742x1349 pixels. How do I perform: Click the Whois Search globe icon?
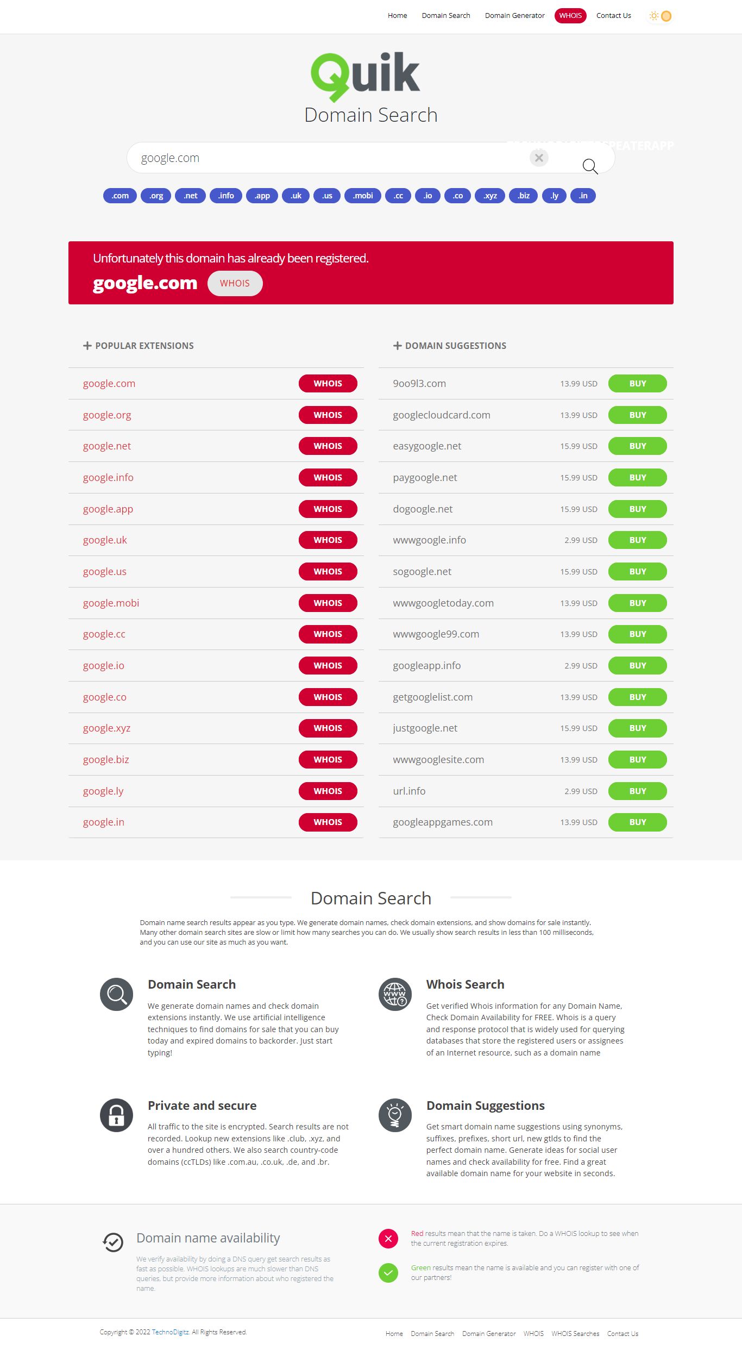(395, 994)
